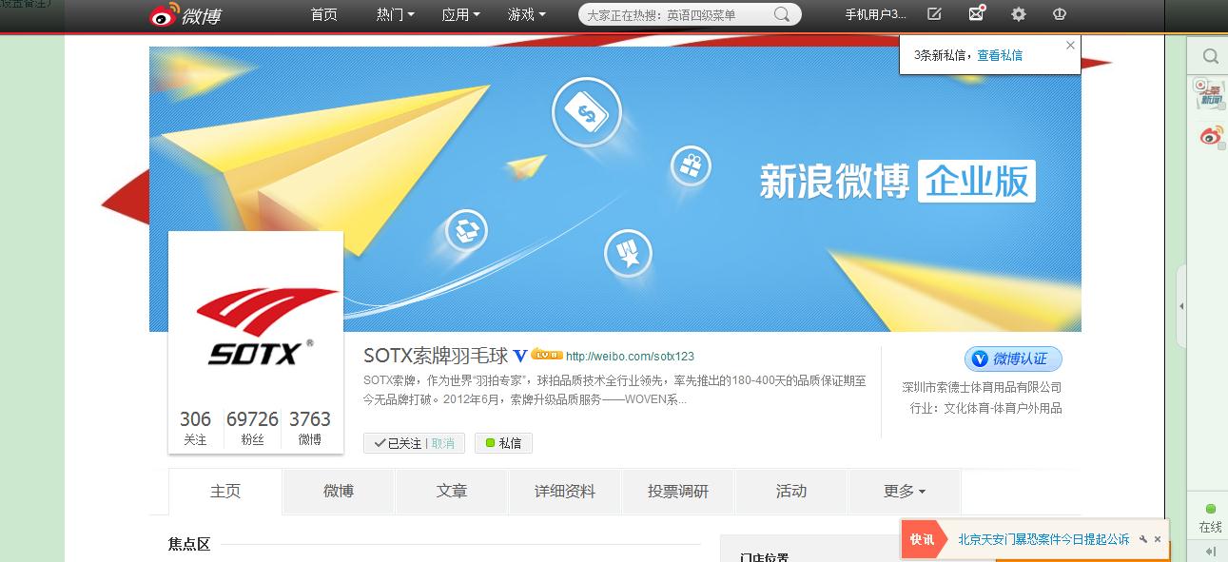This screenshot has width=1228, height=562.
Task: Click the 私信 private message button
Action: pos(503,443)
